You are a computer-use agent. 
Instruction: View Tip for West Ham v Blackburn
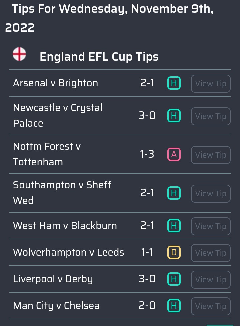(211, 226)
